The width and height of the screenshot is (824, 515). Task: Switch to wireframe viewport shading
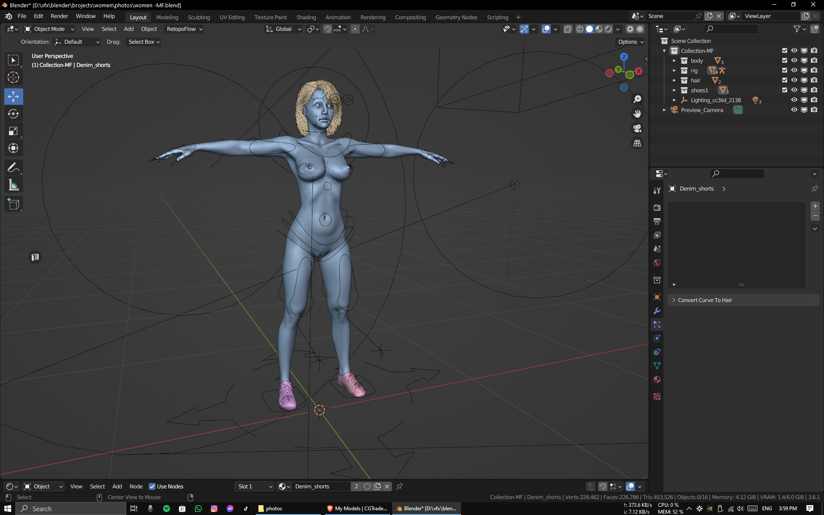pos(580,29)
